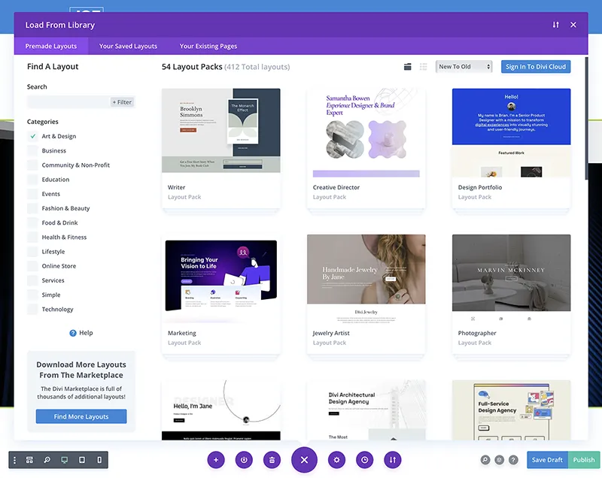Open the New To Old sort dropdown

pyautogui.click(x=464, y=67)
